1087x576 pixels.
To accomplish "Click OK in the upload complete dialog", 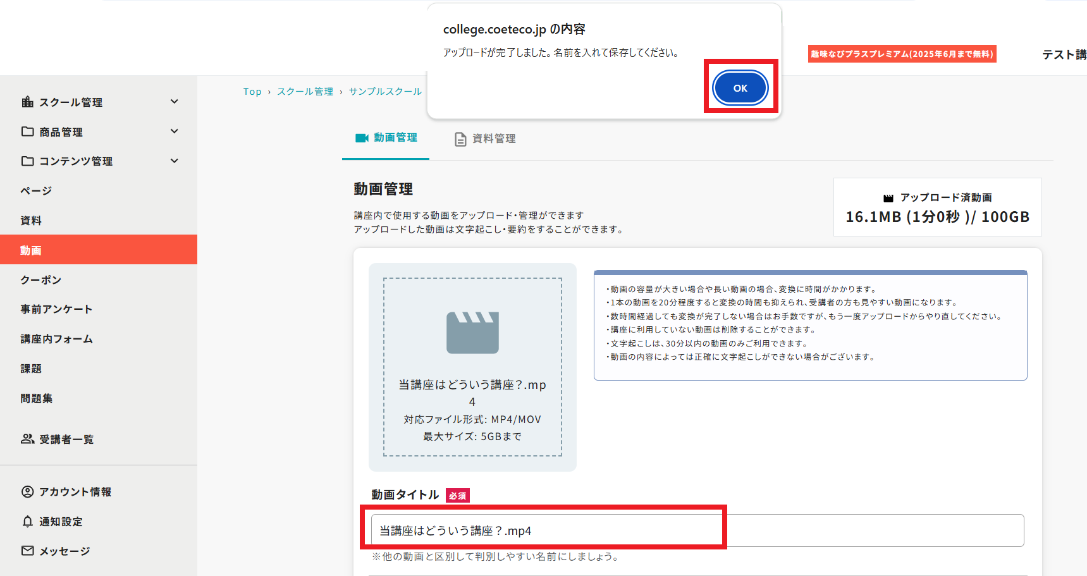I will 740,88.
